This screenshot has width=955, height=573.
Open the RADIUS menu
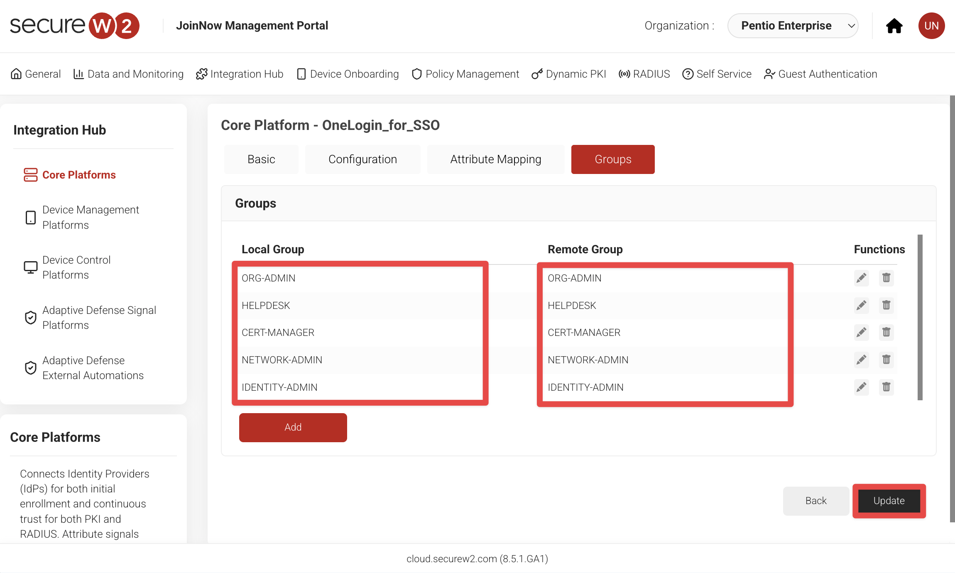point(644,74)
